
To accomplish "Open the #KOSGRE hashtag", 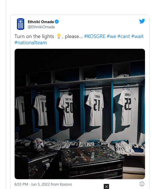I will pyautogui.click(x=95, y=36).
